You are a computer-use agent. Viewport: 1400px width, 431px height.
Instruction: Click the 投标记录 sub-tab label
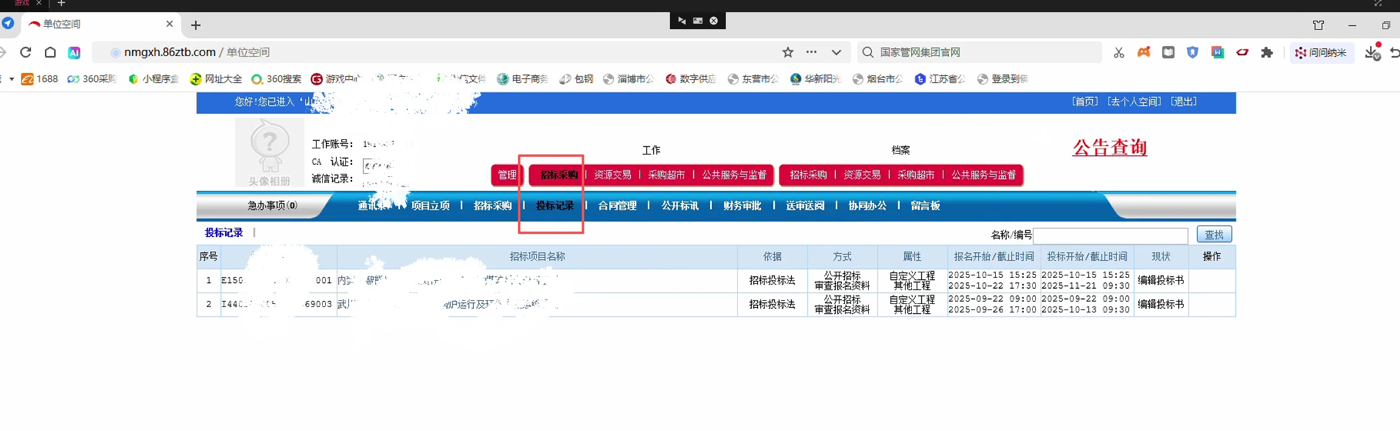pyautogui.click(x=224, y=232)
